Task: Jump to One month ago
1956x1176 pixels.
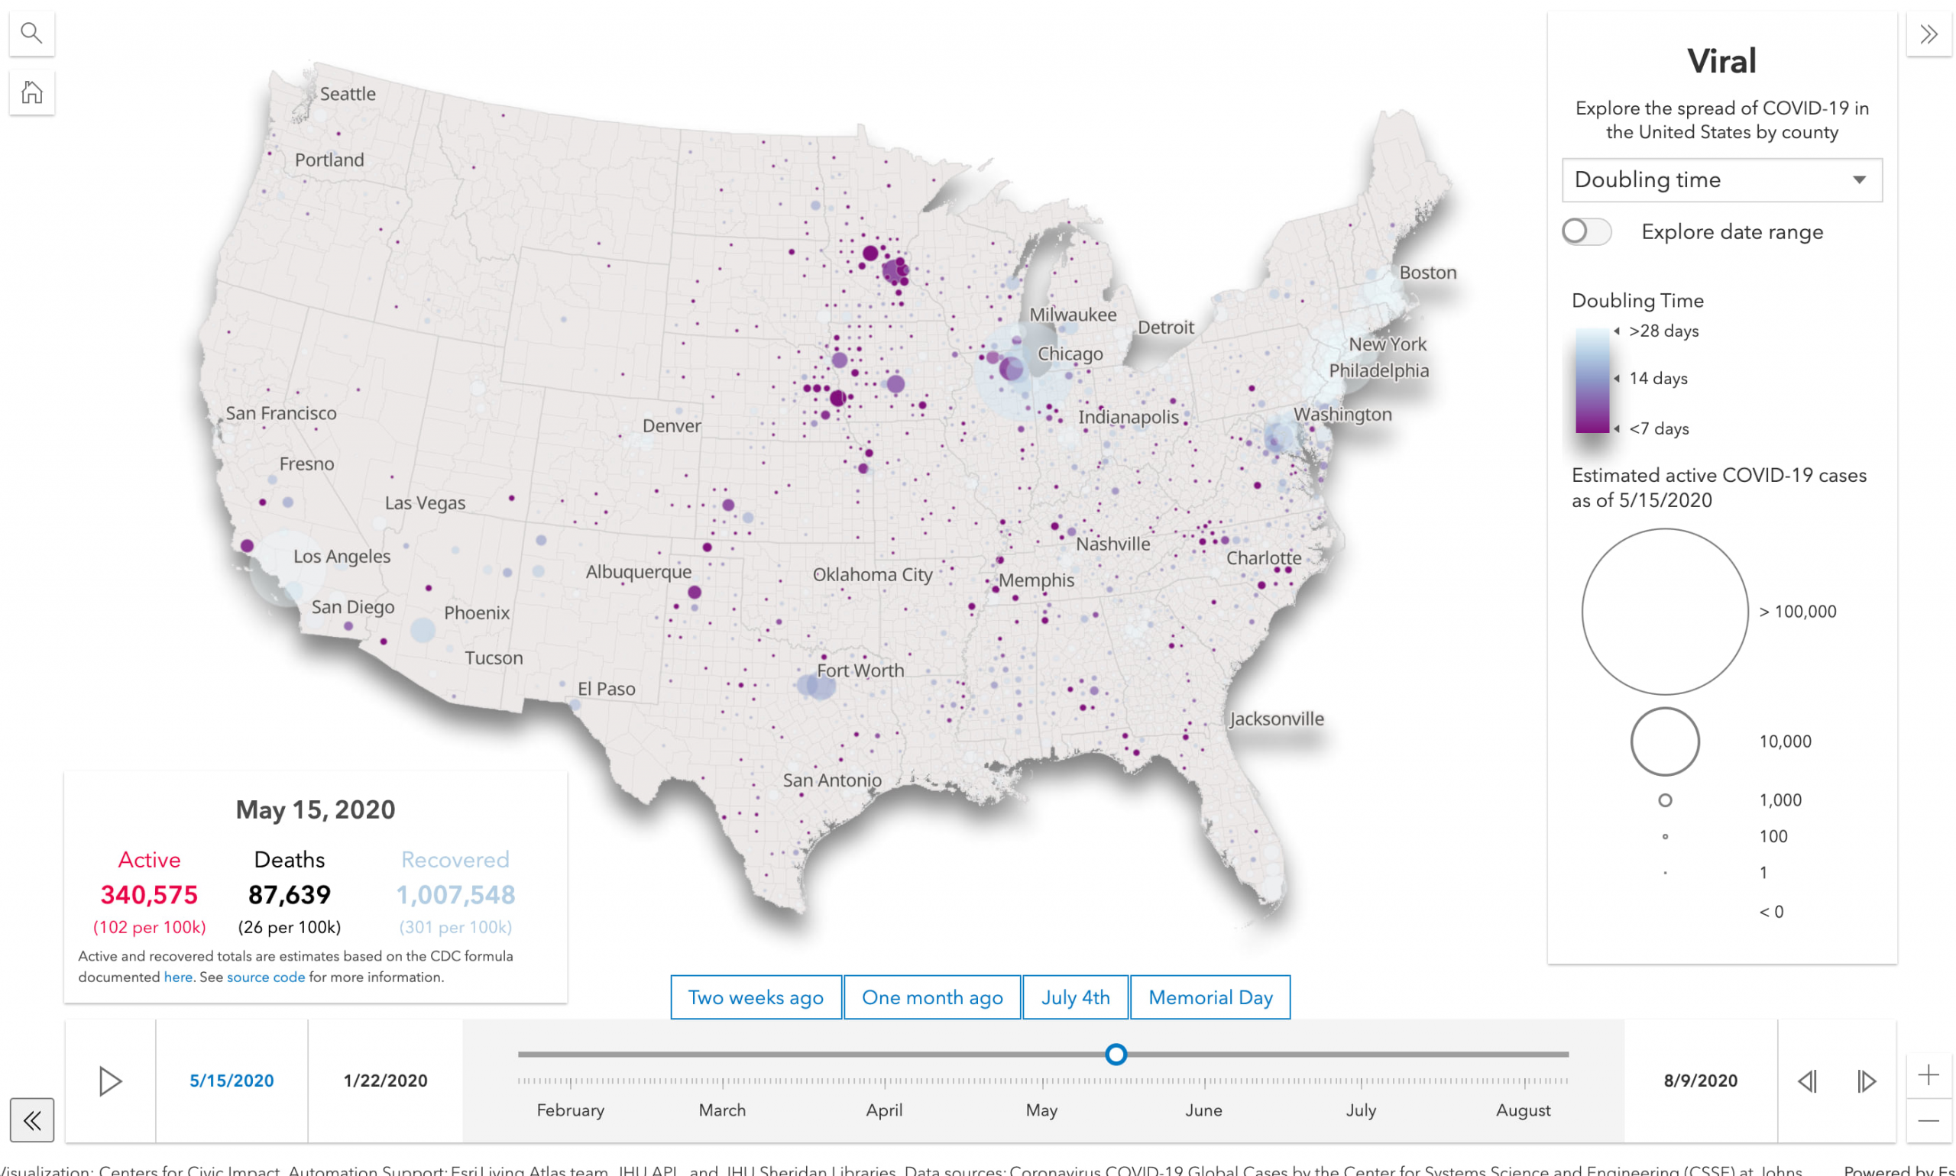Action: pos(931,997)
